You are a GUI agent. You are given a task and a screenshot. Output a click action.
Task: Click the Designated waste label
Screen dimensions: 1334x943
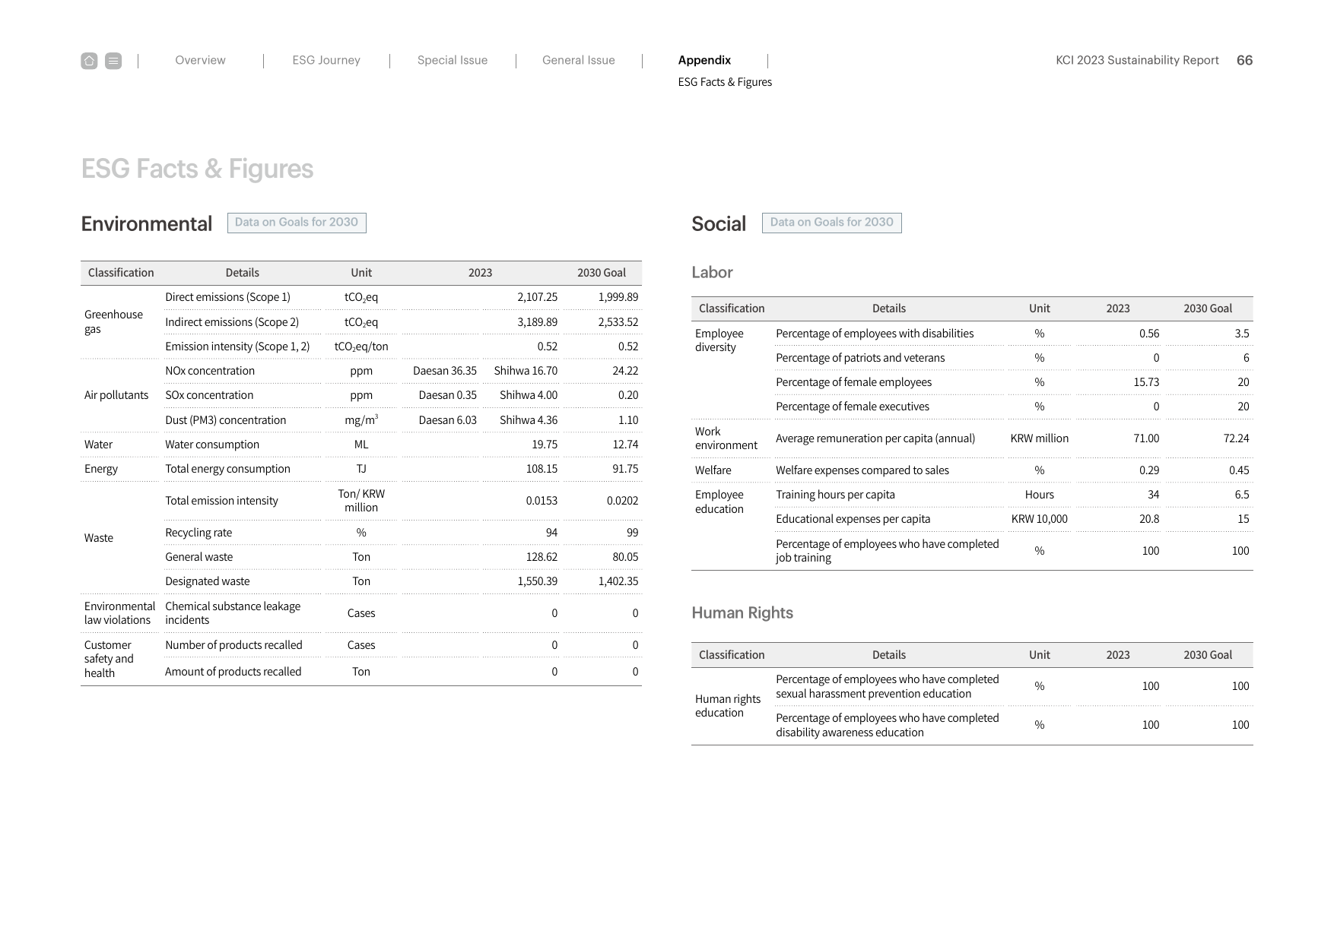[208, 581]
